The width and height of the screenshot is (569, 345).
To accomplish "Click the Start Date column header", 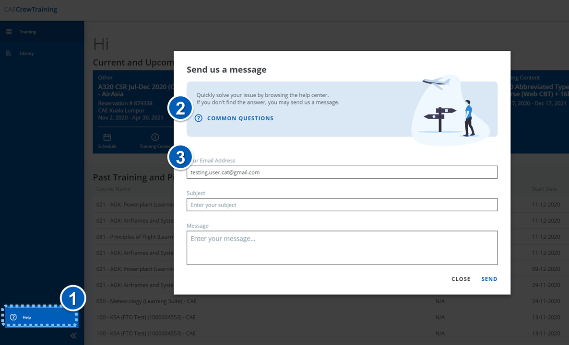I will [x=545, y=189].
